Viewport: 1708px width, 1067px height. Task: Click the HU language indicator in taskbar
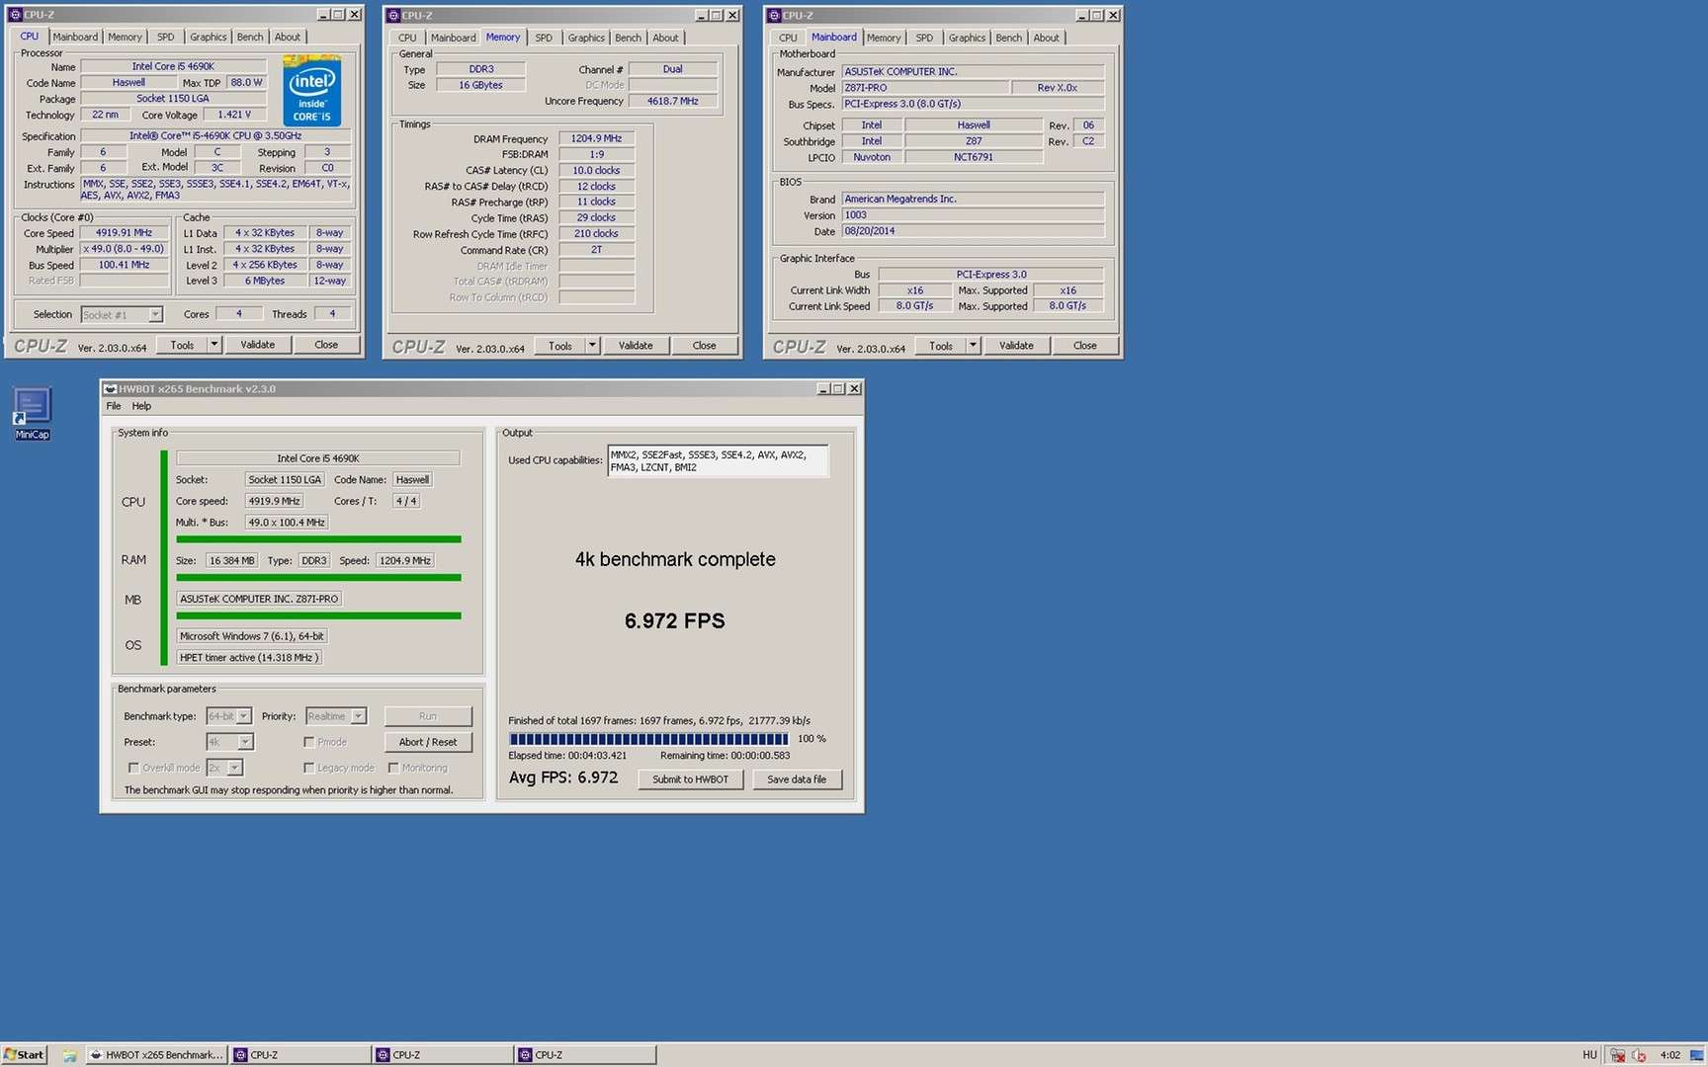tap(1589, 1055)
